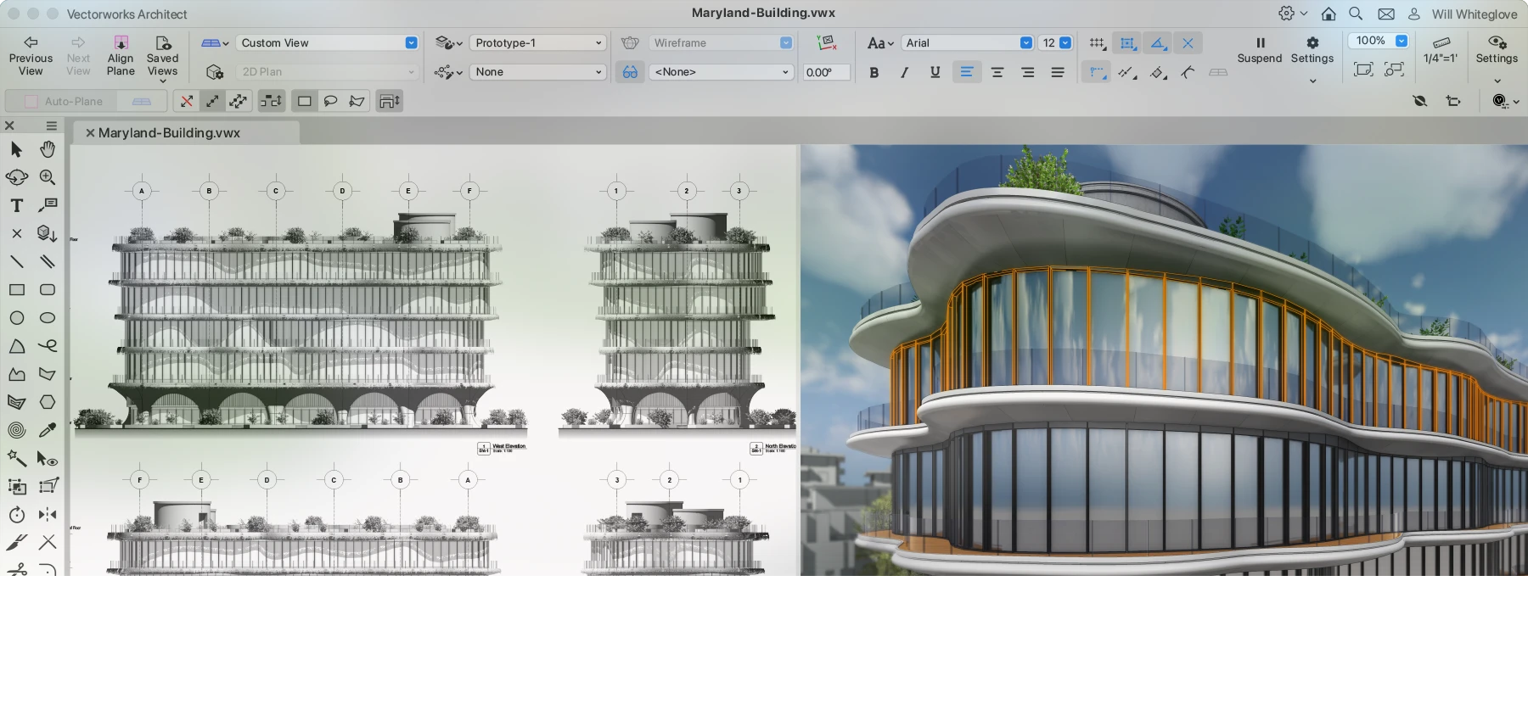Screen dimensions: 1528x704
Task: Select the Eyedropper tool
Action: point(48,430)
